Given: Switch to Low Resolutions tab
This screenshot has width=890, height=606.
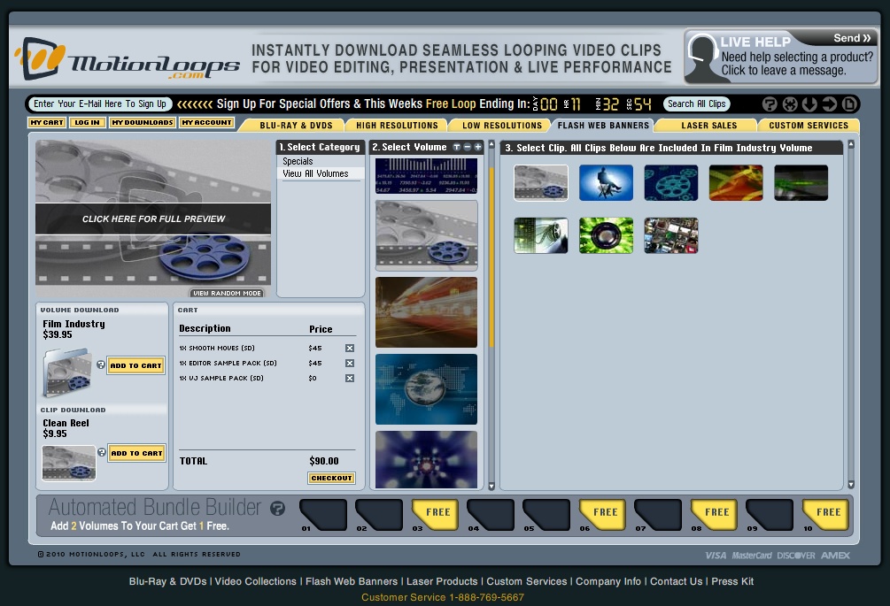Looking at the screenshot, I should pos(502,126).
